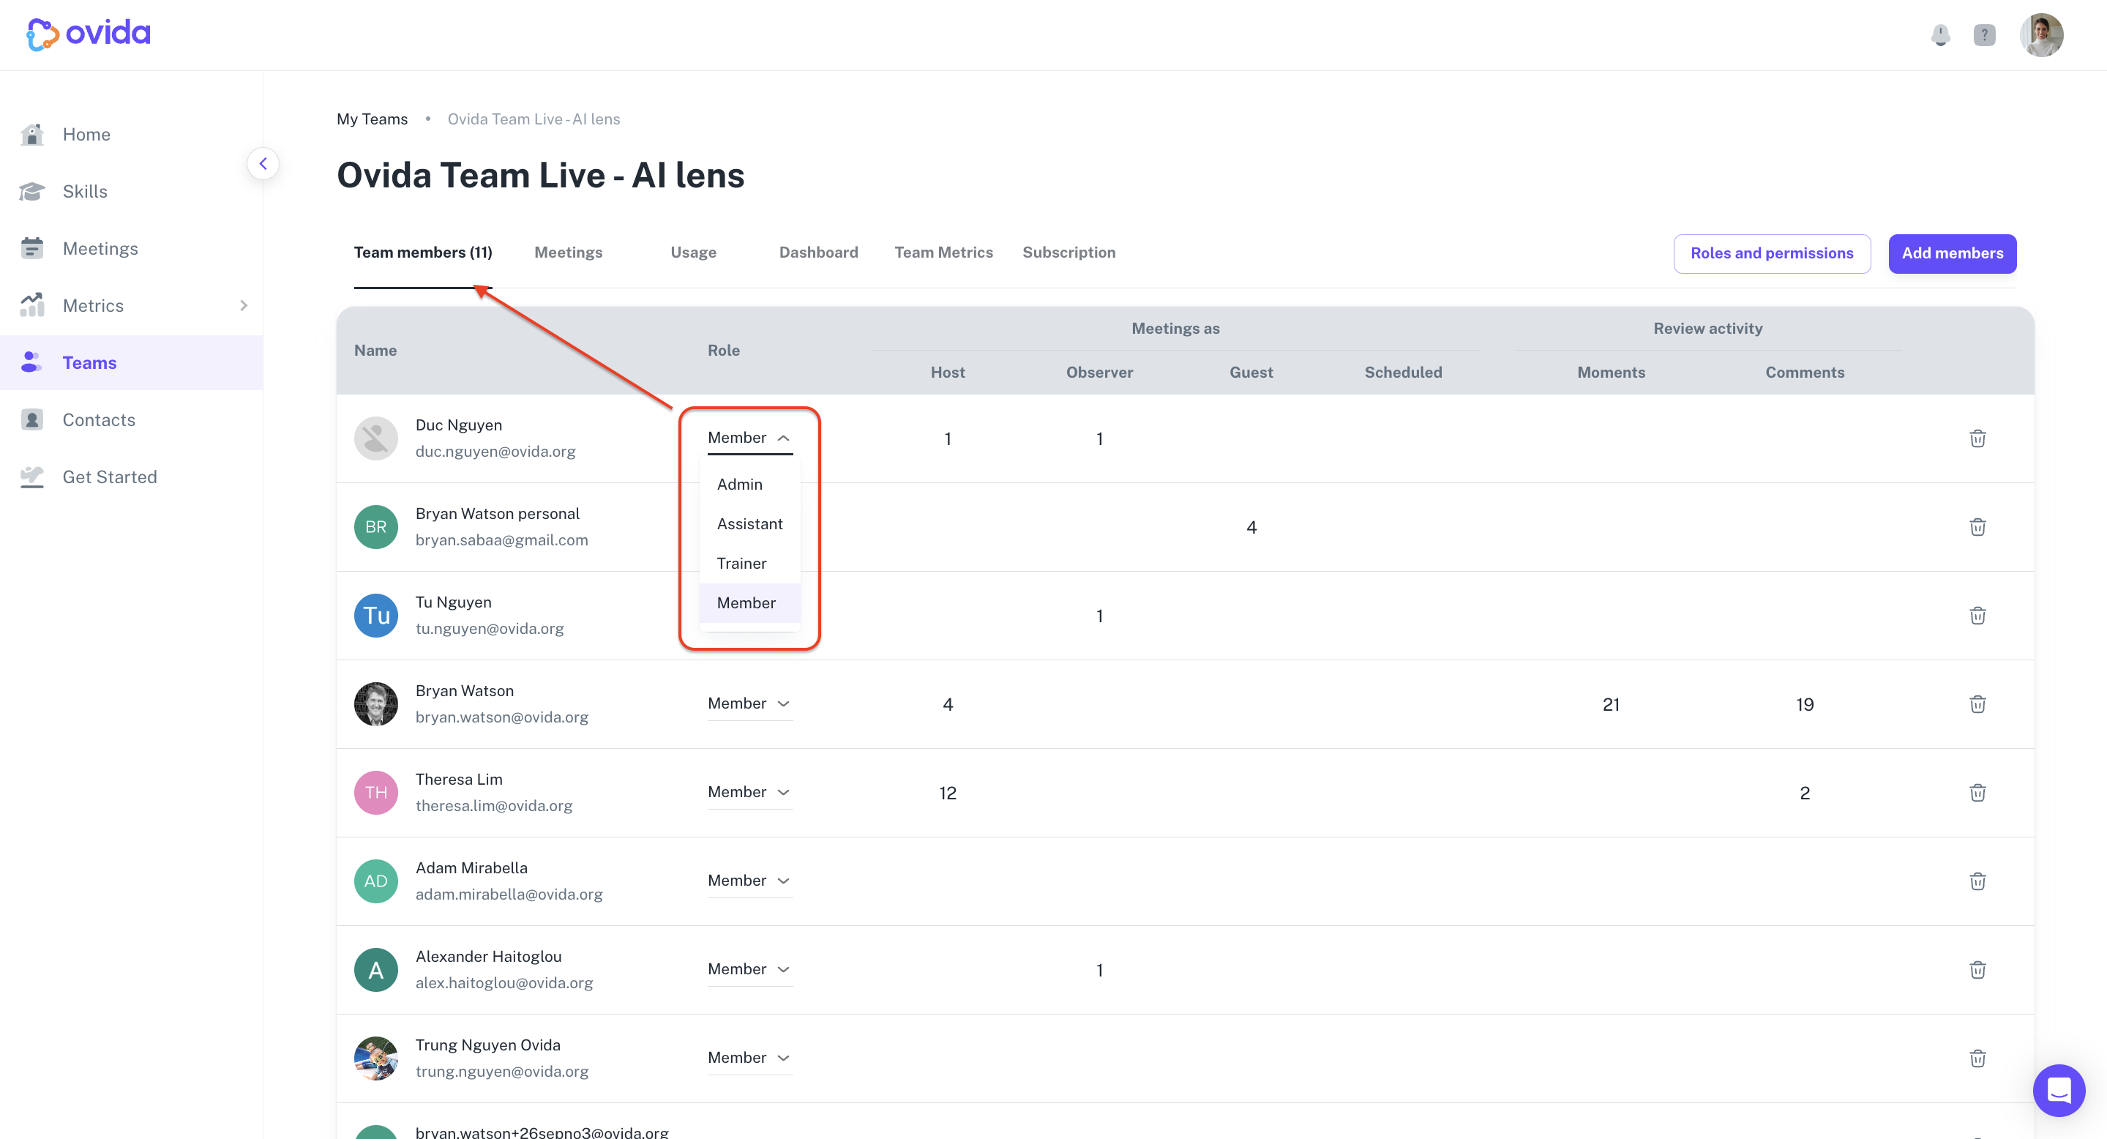Image resolution: width=2107 pixels, height=1139 pixels.
Task: Open Contacts in the sidebar
Action: tap(131, 421)
